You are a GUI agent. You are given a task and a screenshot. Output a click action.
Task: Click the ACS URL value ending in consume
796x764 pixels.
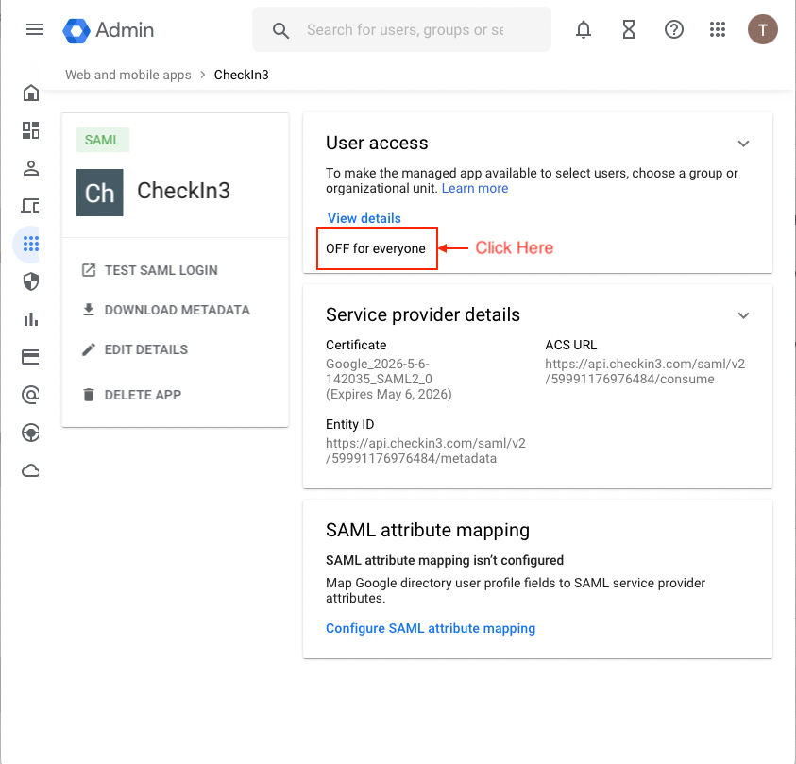(645, 371)
